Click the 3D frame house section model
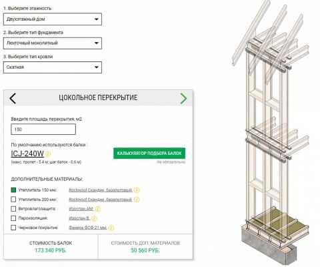 [x=271, y=133]
